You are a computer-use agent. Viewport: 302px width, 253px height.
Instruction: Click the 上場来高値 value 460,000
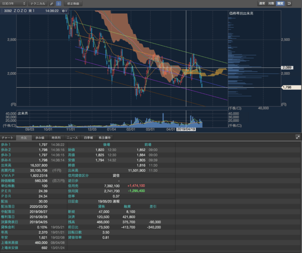coord(41,243)
